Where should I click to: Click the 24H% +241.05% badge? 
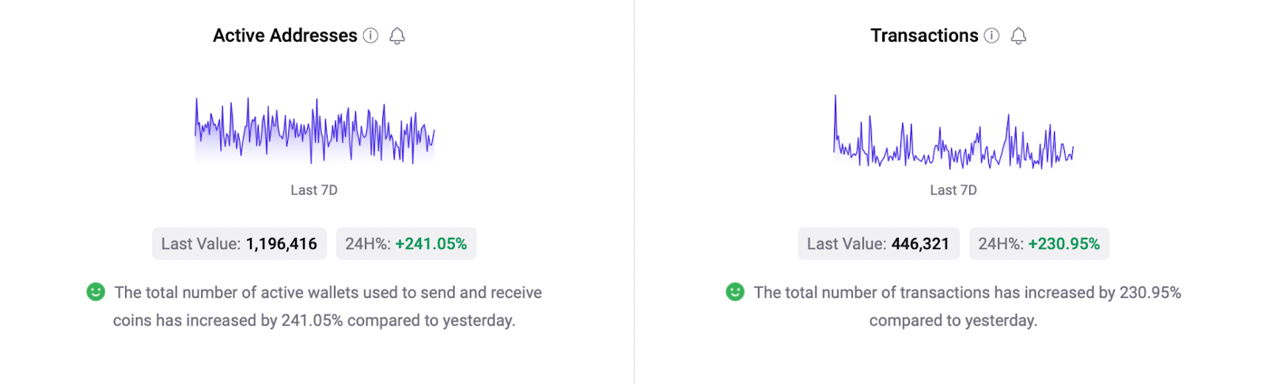(x=406, y=243)
